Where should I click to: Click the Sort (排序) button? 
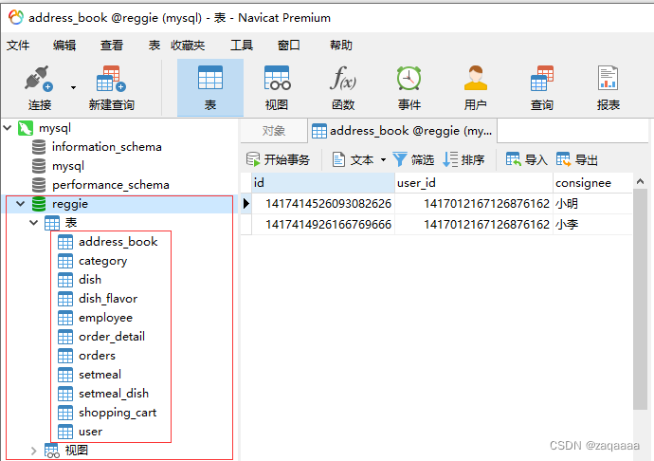click(463, 159)
